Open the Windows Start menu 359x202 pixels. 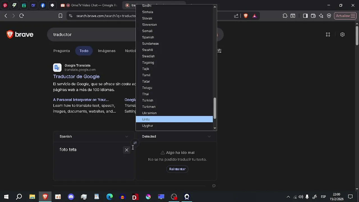[x=6, y=197]
